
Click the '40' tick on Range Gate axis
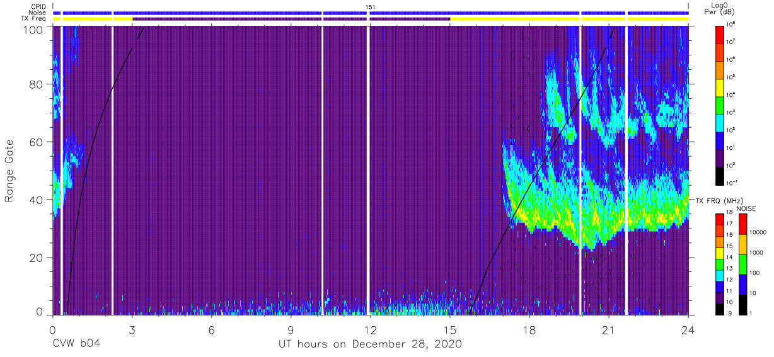(38, 200)
